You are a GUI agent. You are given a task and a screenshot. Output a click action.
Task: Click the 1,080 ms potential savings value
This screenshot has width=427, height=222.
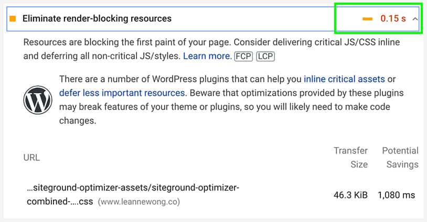coord(396,195)
